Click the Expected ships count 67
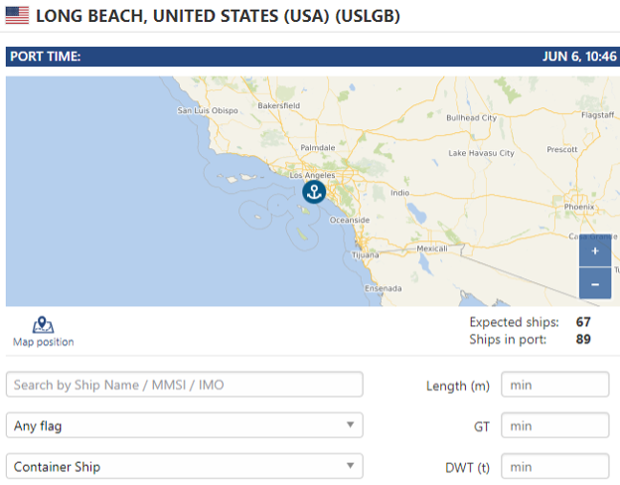The height and width of the screenshot is (485, 620). point(583,322)
